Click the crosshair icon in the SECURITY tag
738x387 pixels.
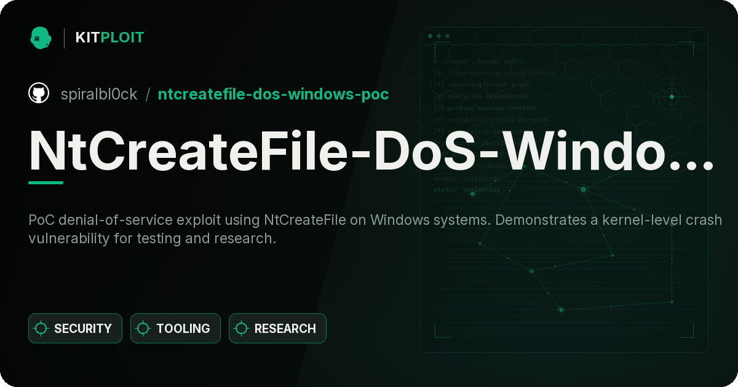[41, 329]
